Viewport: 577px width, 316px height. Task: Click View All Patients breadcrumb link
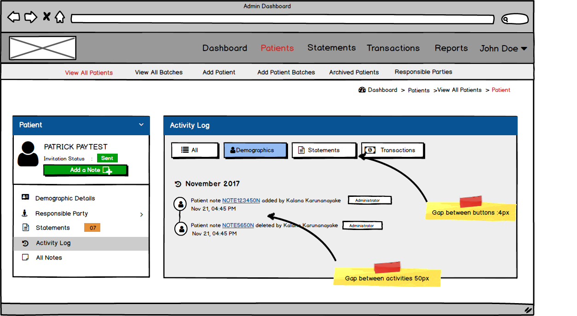[459, 90]
